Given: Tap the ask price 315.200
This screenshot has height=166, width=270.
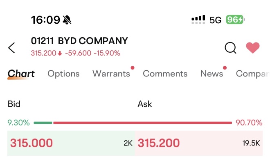Looking at the screenshot, I should [x=159, y=143].
